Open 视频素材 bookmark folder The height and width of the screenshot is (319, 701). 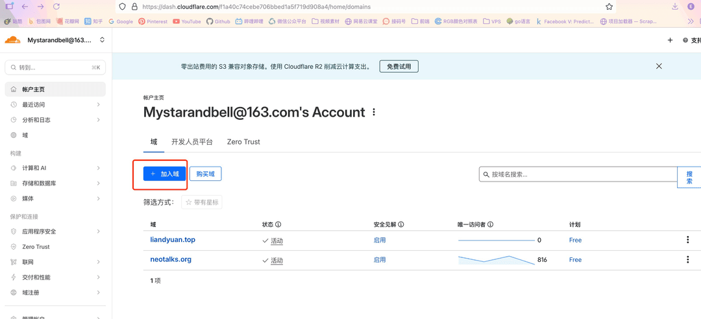point(326,21)
